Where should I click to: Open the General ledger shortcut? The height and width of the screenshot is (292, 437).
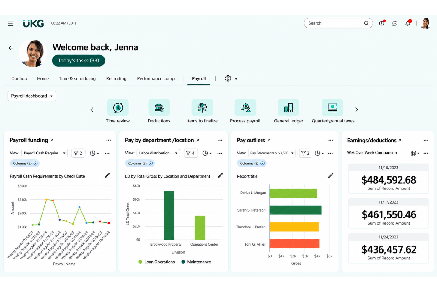point(288,107)
